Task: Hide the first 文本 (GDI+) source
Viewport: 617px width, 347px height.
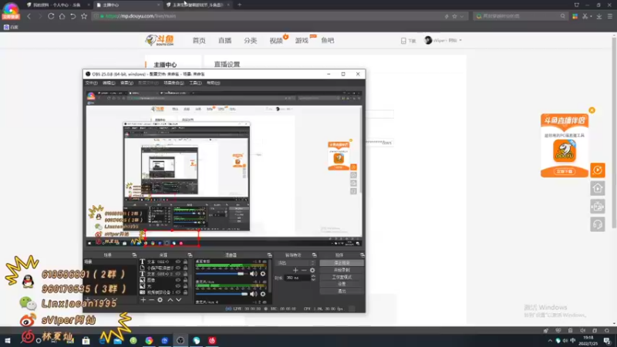Action: 178,261
